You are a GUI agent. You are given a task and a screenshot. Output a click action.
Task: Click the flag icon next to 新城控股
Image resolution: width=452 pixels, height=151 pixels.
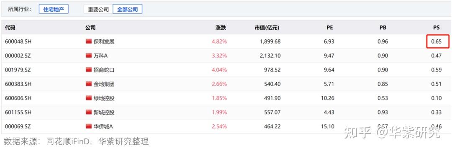(88, 112)
